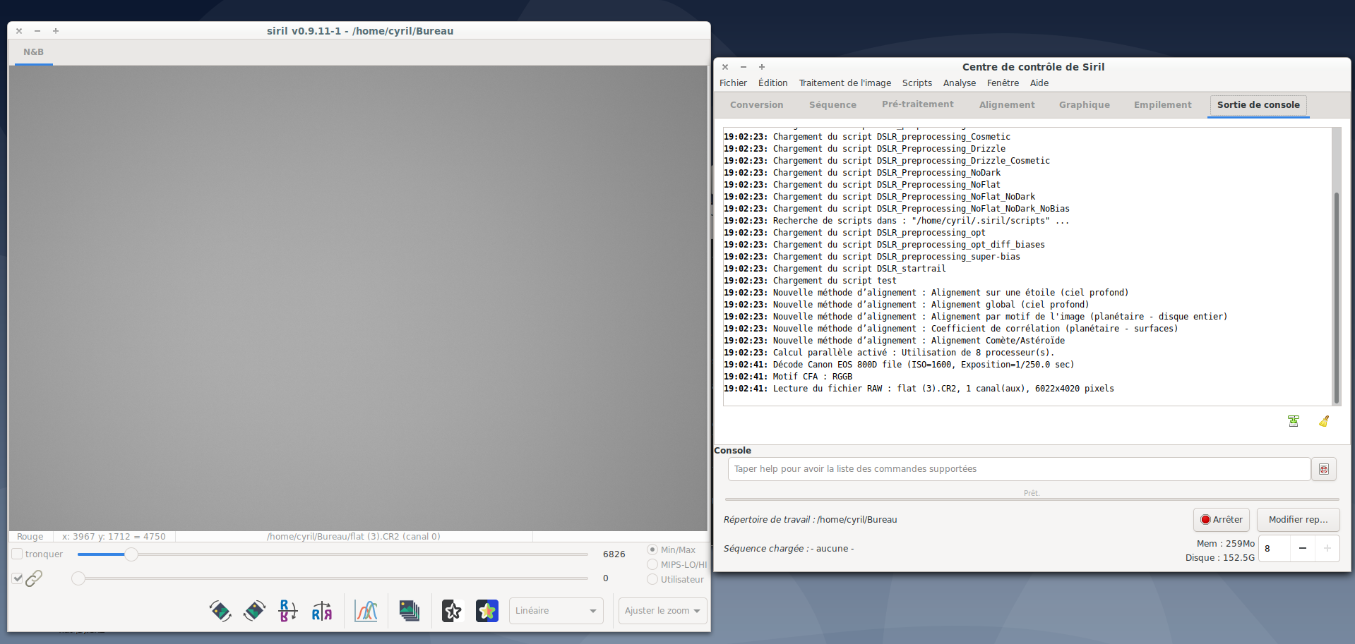Switch to the Empilement tab
1355x644 pixels.
point(1163,105)
